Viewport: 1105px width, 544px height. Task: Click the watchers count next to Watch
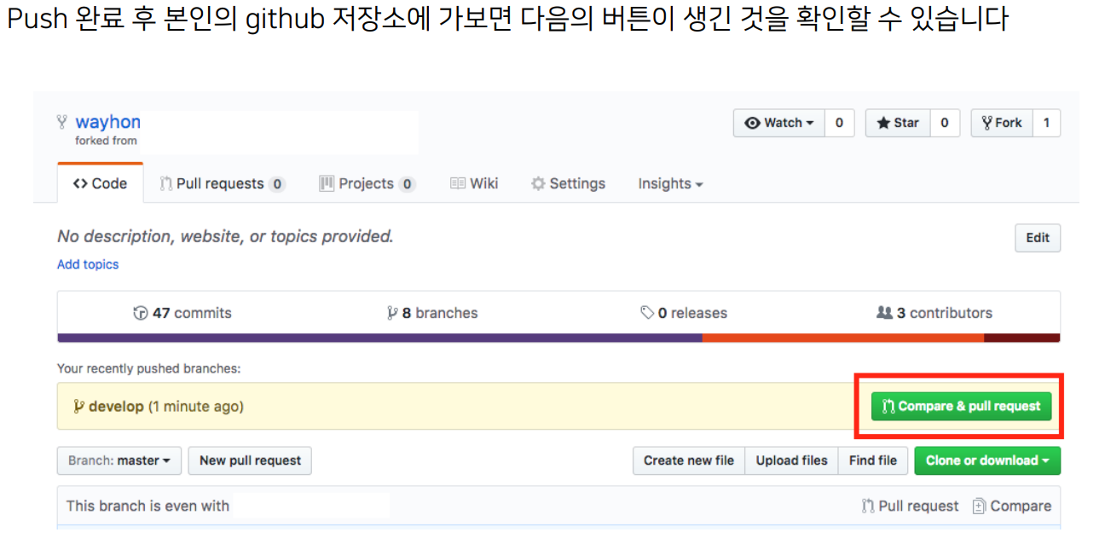839,123
